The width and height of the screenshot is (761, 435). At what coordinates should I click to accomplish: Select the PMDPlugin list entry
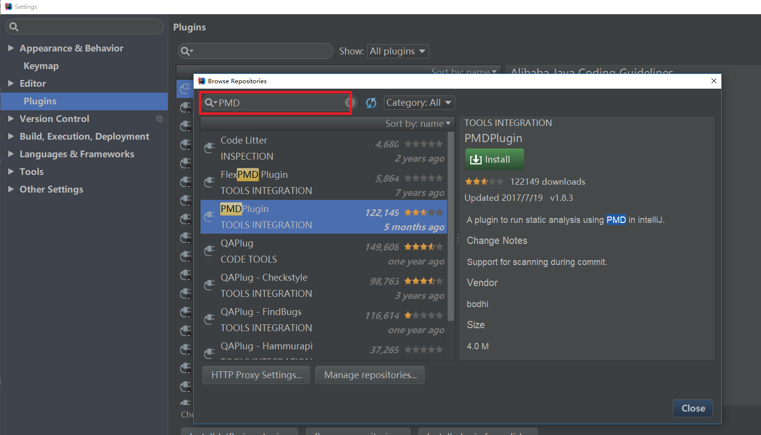(324, 217)
